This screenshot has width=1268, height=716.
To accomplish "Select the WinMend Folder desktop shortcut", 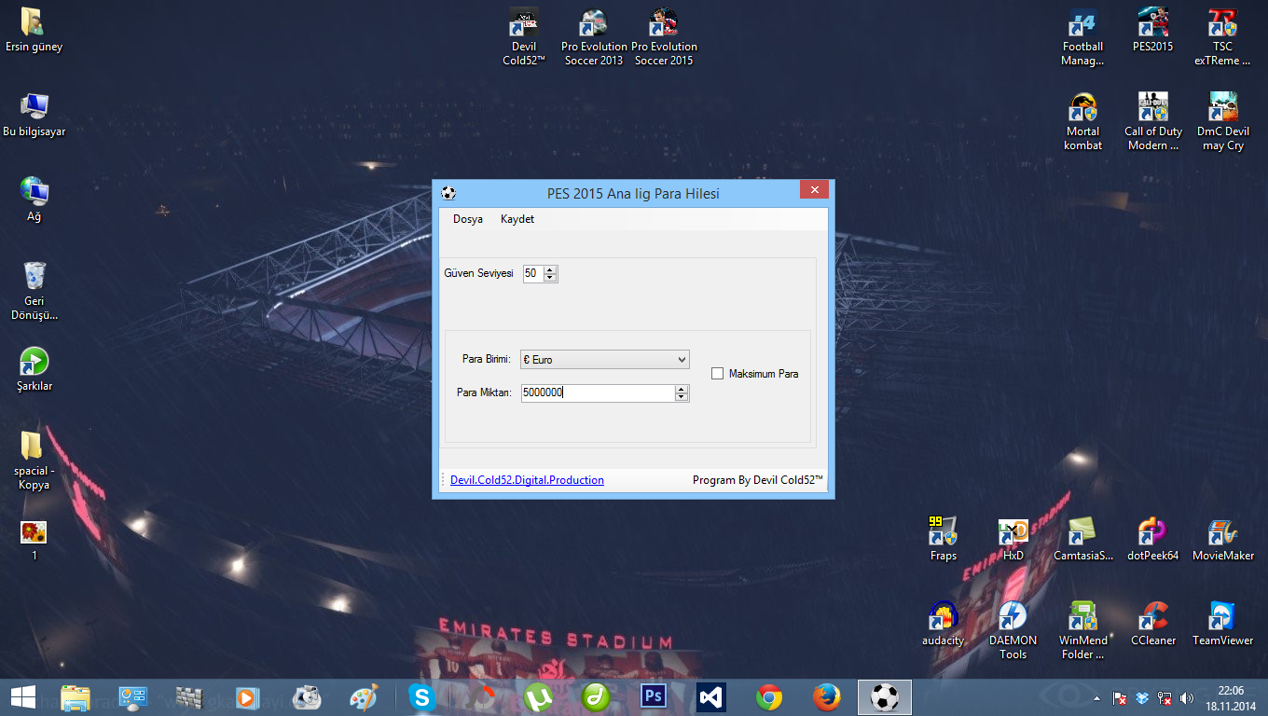I will click(1082, 631).
